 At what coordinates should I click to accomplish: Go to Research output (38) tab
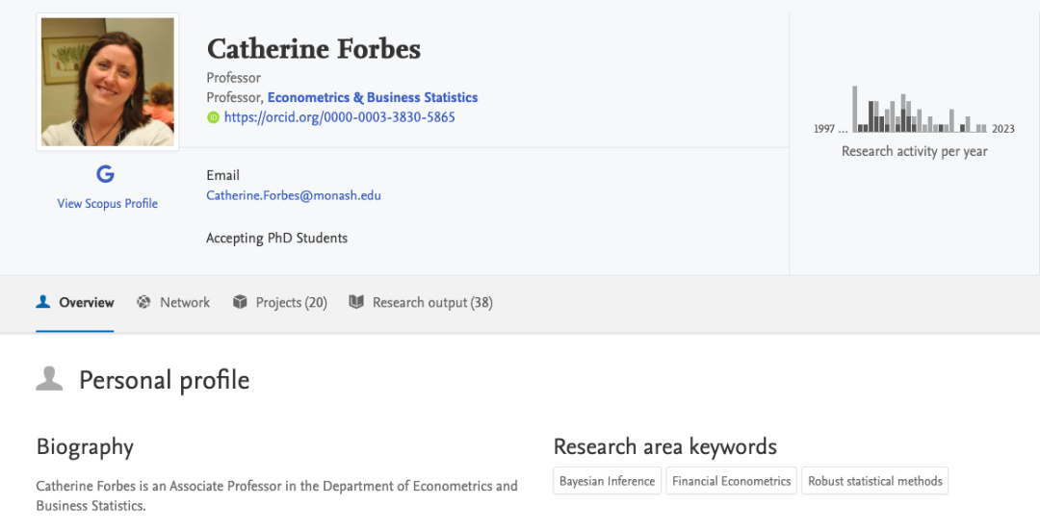click(x=432, y=302)
